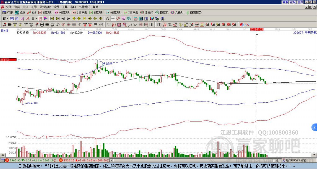Switch to K线 chart view
Screen dimensions: 317x169
click(x=32, y=12)
